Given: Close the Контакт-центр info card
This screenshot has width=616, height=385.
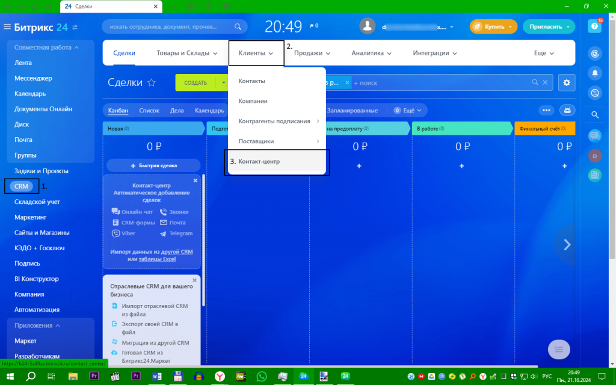Looking at the screenshot, I should pyautogui.click(x=196, y=180).
